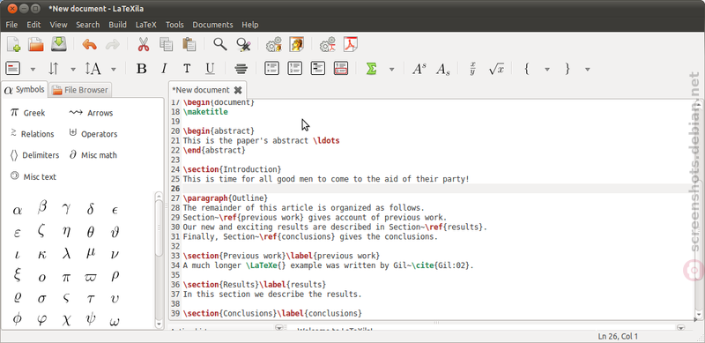Center the text with alignment icon
Viewport: 705px width, 343px height.
pyautogui.click(x=241, y=69)
